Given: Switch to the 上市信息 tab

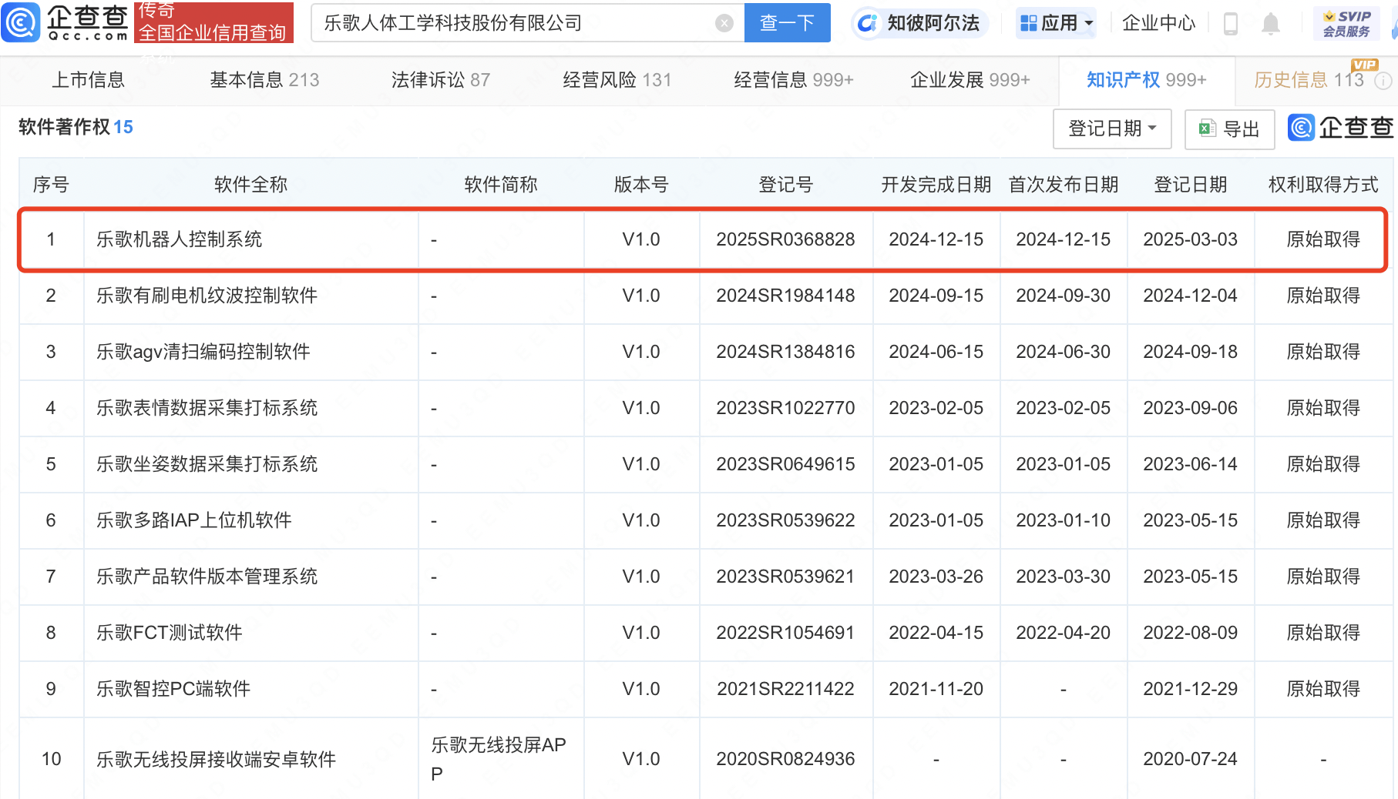Looking at the screenshot, I should [88, 80].
